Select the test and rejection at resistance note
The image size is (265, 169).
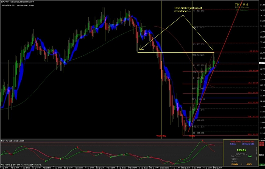click(188, 10)
